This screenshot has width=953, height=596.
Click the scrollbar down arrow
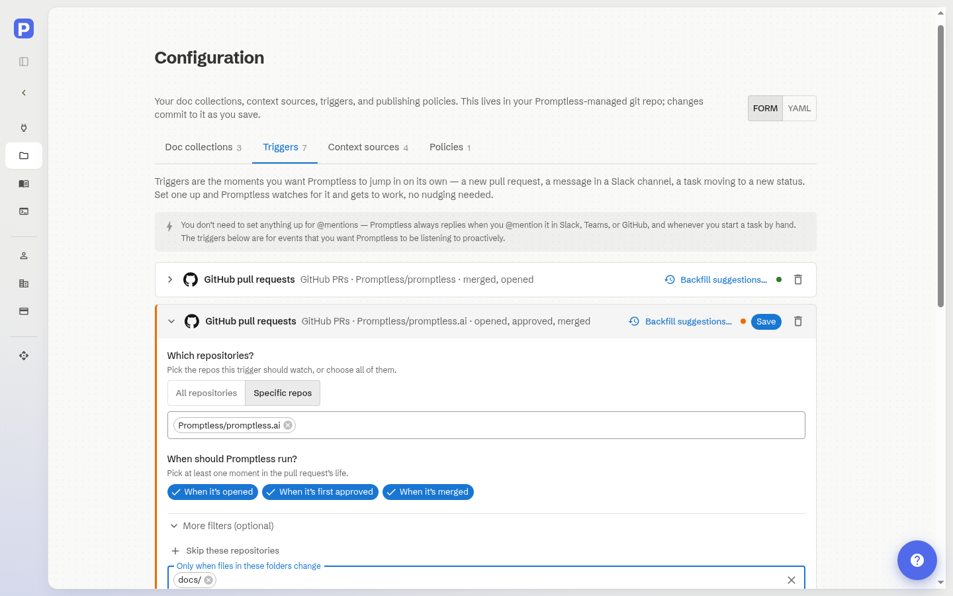coord(940,583)
